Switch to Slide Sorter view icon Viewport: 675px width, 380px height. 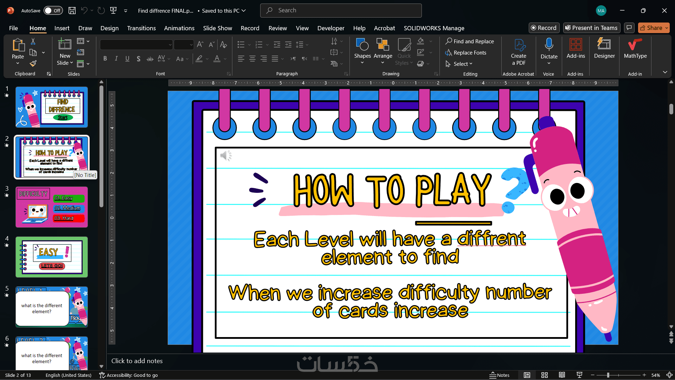(545, 375)
